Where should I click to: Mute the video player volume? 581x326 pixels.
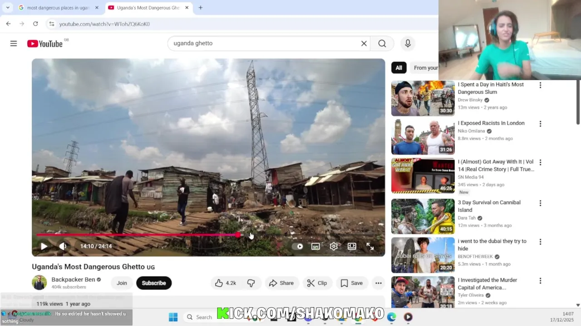[x=63, y=246]
